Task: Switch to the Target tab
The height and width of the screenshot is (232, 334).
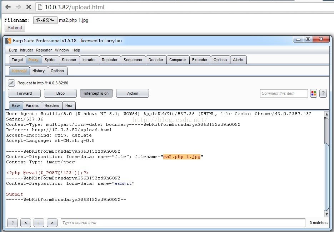Action: coord(17,60)
